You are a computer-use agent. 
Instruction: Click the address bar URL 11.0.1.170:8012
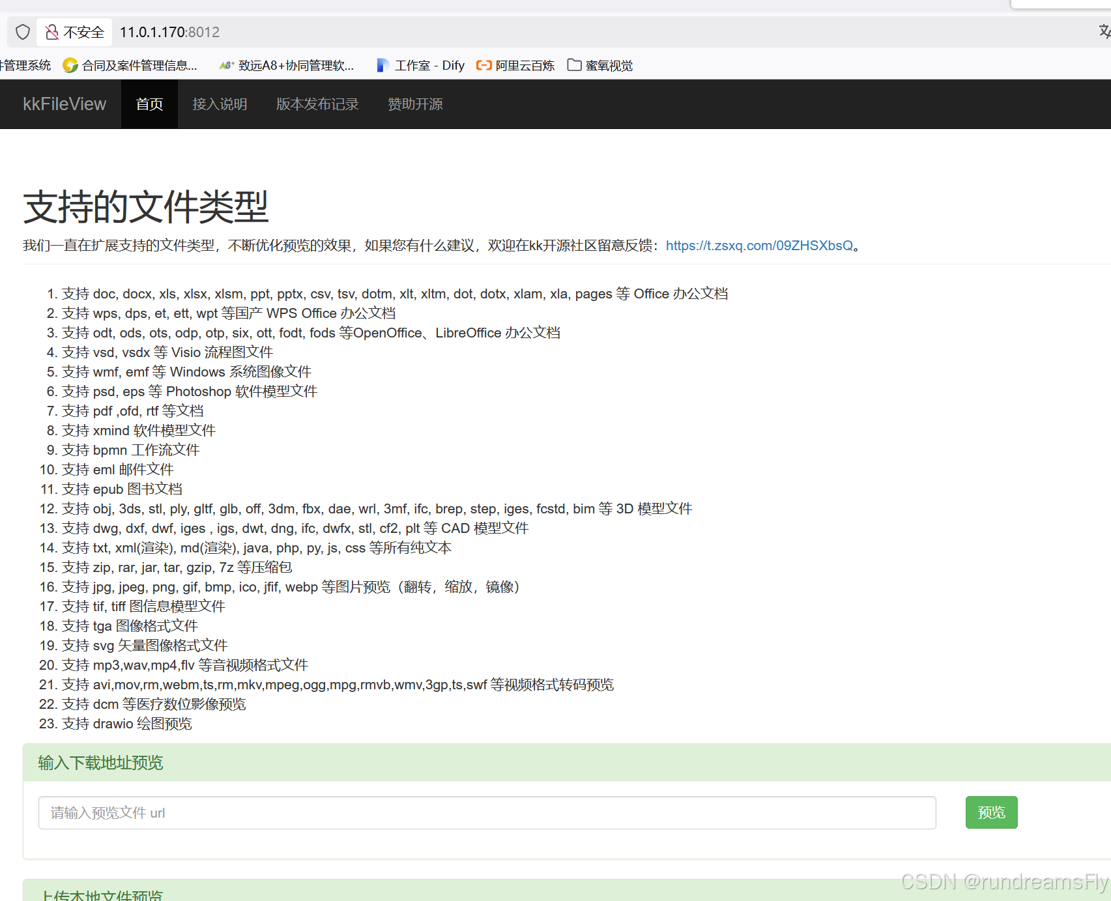[x=169, y=32]
